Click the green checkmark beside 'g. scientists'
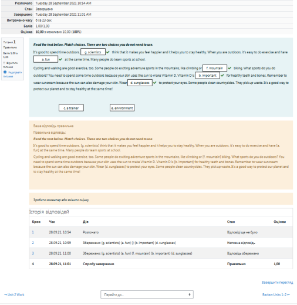 point(108,52)
